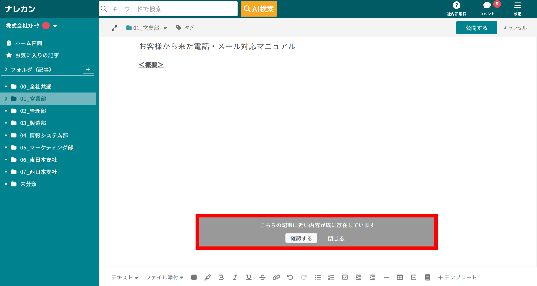Click the keyword search input field
Image resolution: width=537 pixels, height=286 pixels.
(168, 8)
